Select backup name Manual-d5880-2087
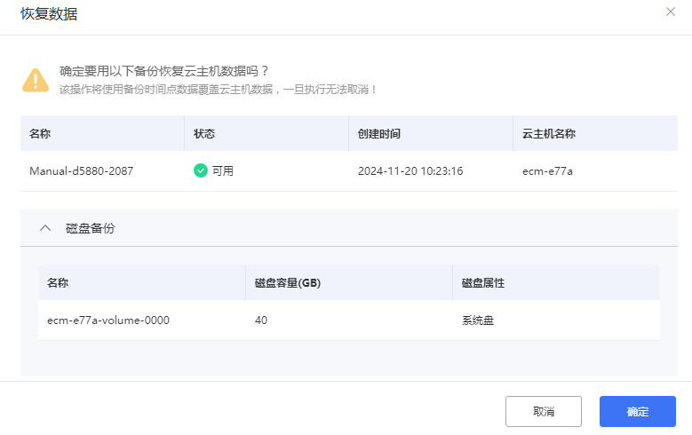The width and height of the screenshot is (692, 435). [x=81, y=170]
